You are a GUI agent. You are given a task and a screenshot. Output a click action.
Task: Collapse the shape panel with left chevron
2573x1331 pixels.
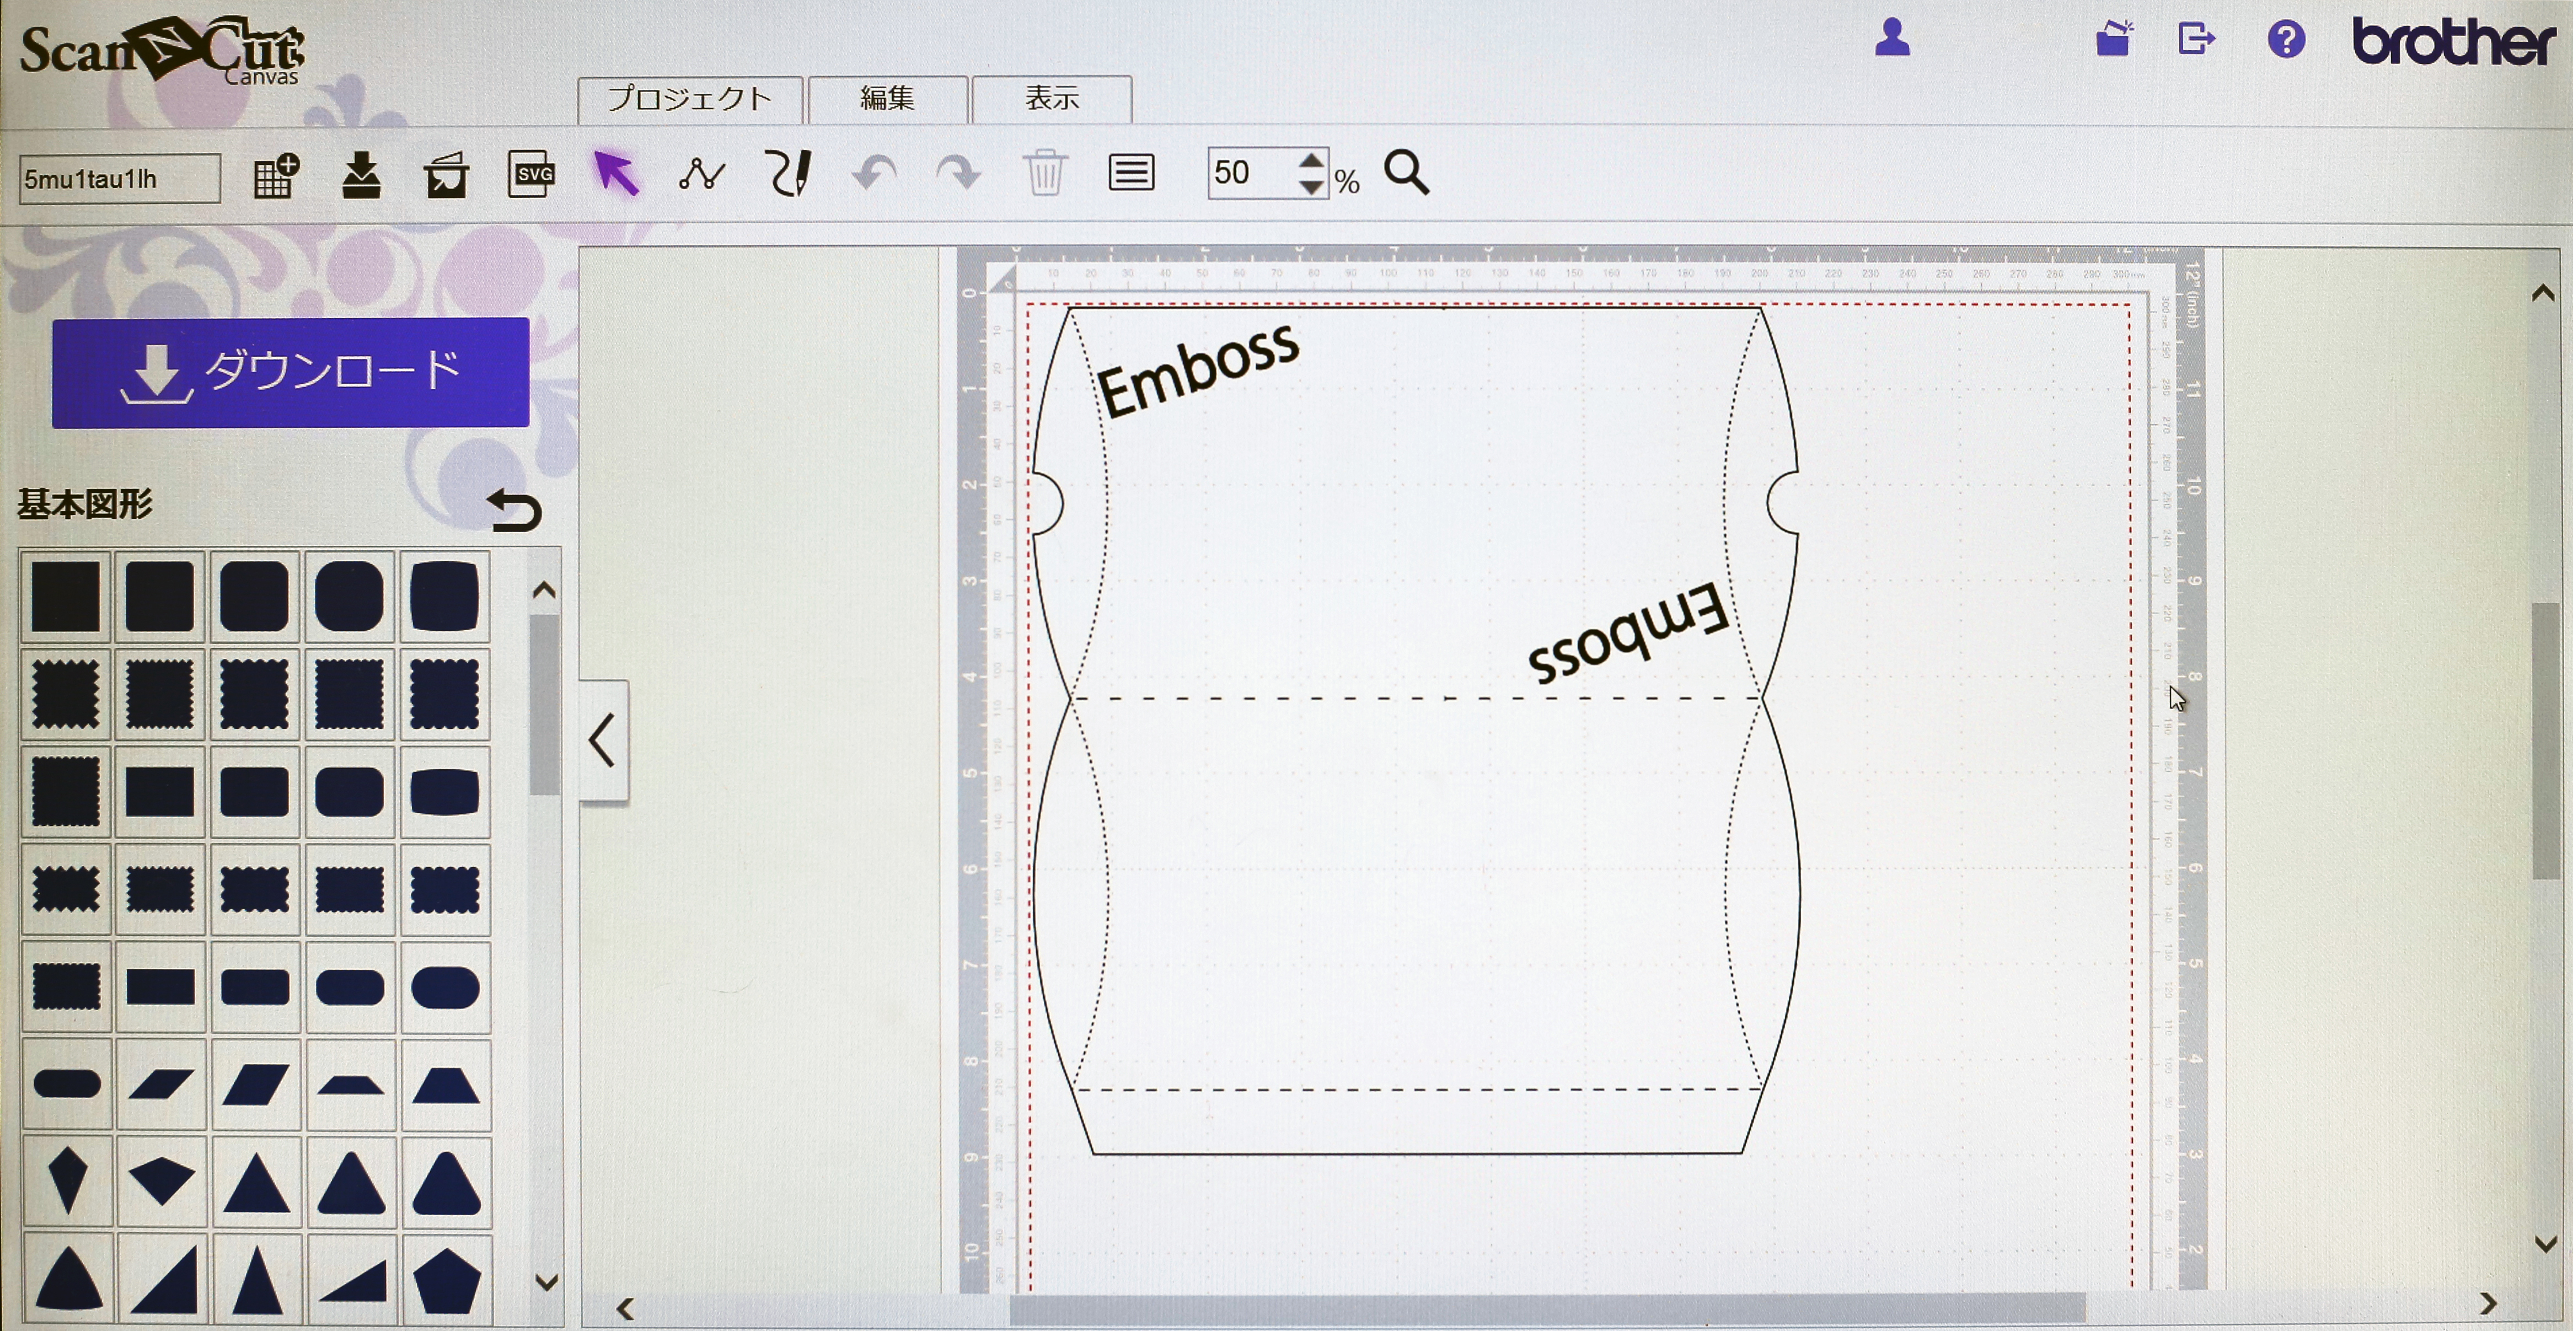click(603, 740)
